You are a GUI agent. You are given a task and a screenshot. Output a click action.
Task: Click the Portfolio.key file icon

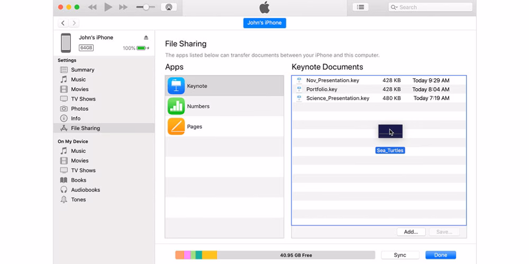click(299, 89)
